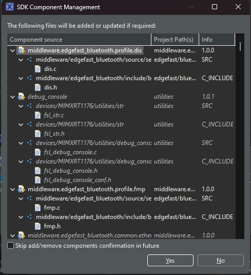Collapse the folder containing fmp.c
Screen dimensions: 251x275
point(21,199)
